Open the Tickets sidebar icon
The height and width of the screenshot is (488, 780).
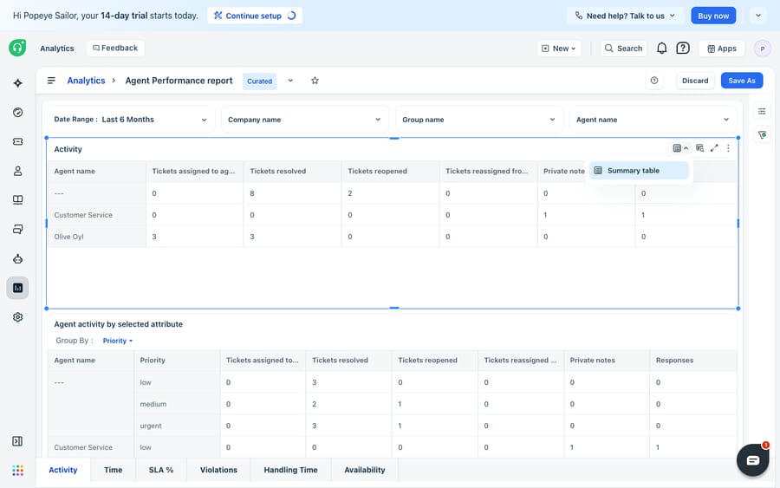[x=18, y=142]
